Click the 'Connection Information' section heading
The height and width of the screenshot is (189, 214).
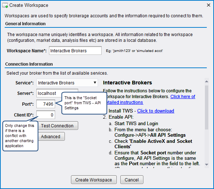pyautogui.click(x=29, y=64)
